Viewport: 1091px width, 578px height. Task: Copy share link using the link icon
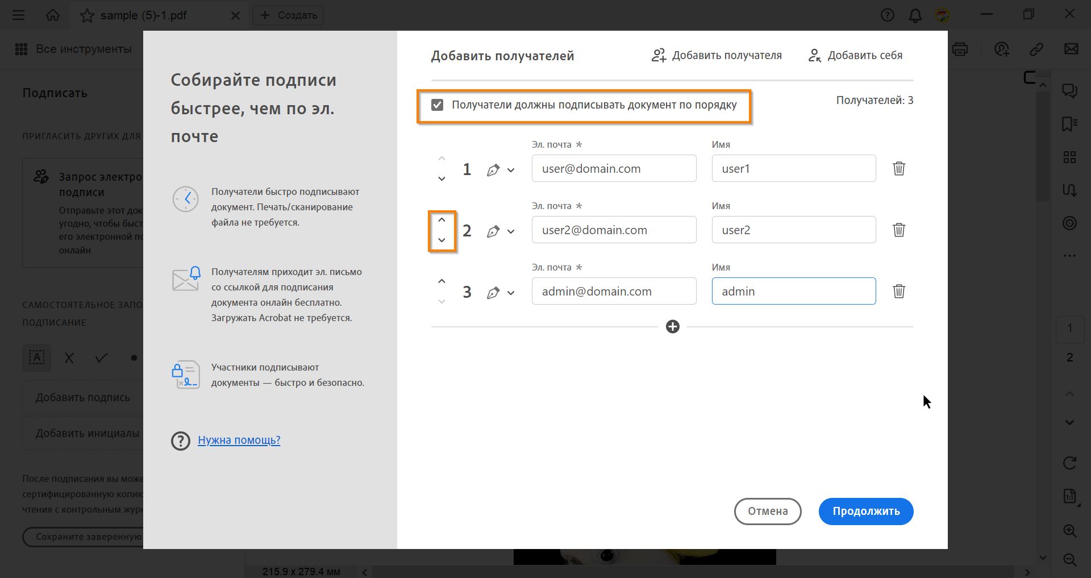coord(1036,49)
